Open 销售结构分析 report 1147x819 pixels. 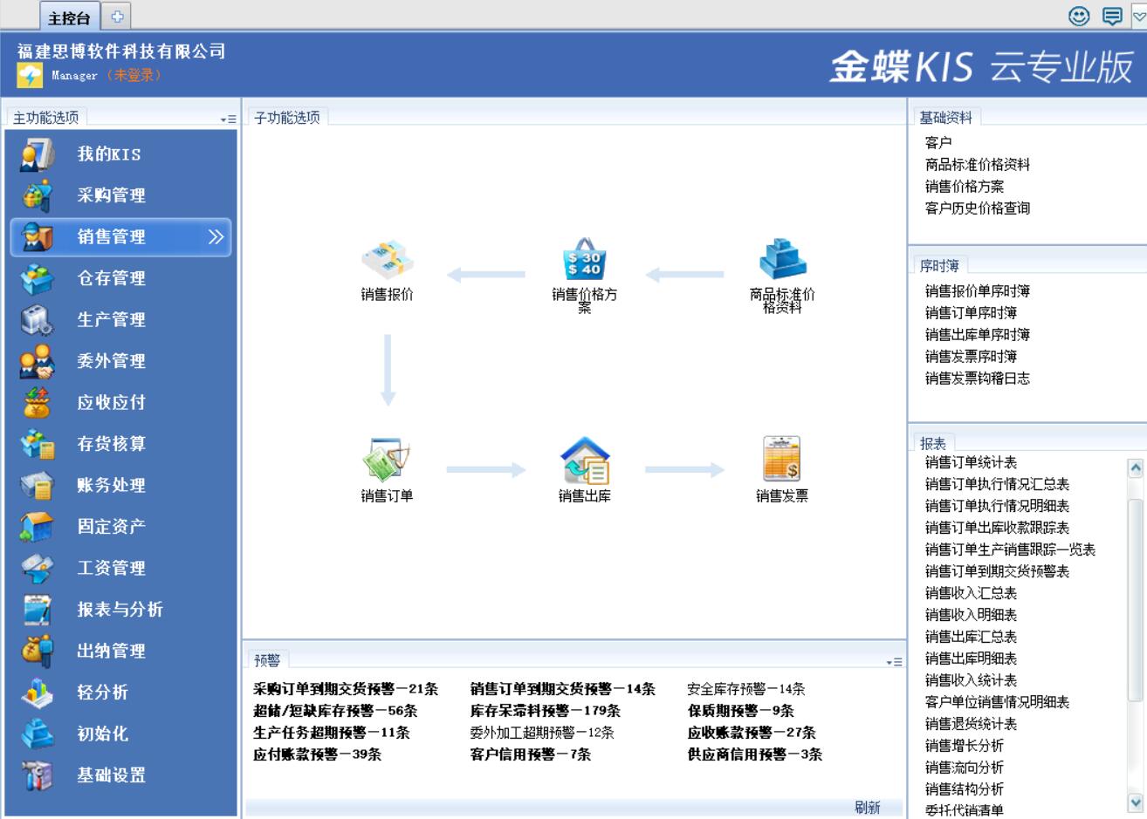(x=965, y=789)
